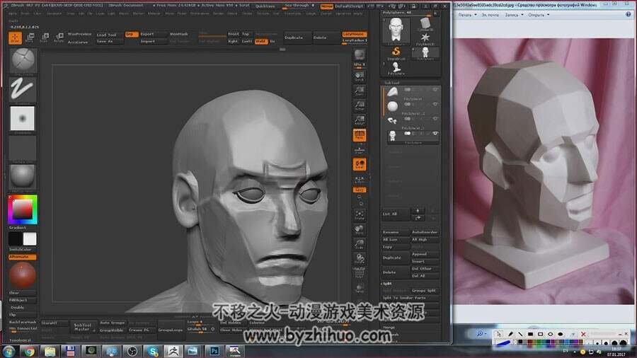Click the Move view icon in right shelf
The height and width of the screenshot is (358, 637).
(x=360, y=229)
